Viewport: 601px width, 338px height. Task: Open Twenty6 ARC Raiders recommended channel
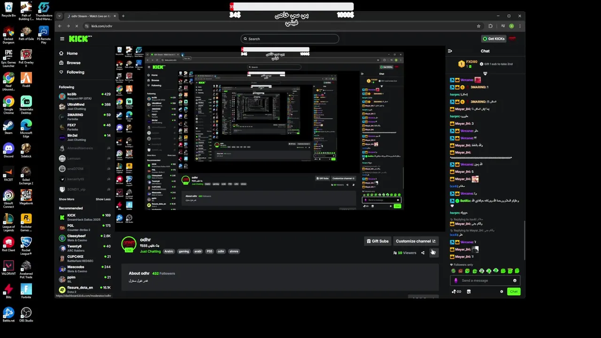point(85,248)
